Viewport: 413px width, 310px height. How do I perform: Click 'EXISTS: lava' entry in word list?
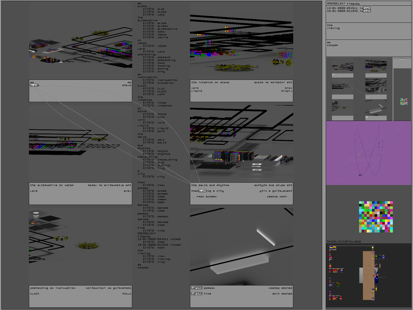pyautogui.click(x=154, y=52)
